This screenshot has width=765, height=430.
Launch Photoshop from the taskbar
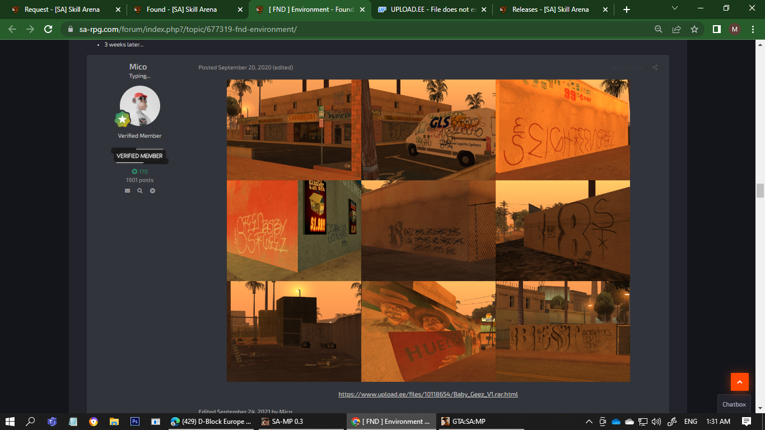[x=135, y=421]
